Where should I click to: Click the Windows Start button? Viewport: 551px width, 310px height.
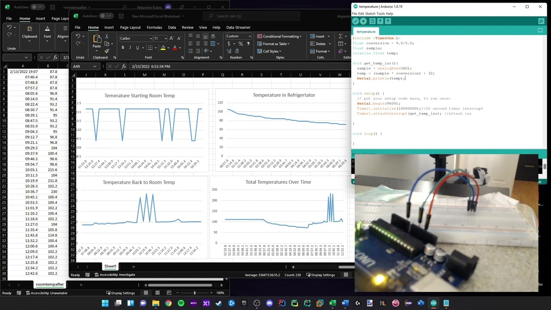pyautogui.click(x=105, y=303)
